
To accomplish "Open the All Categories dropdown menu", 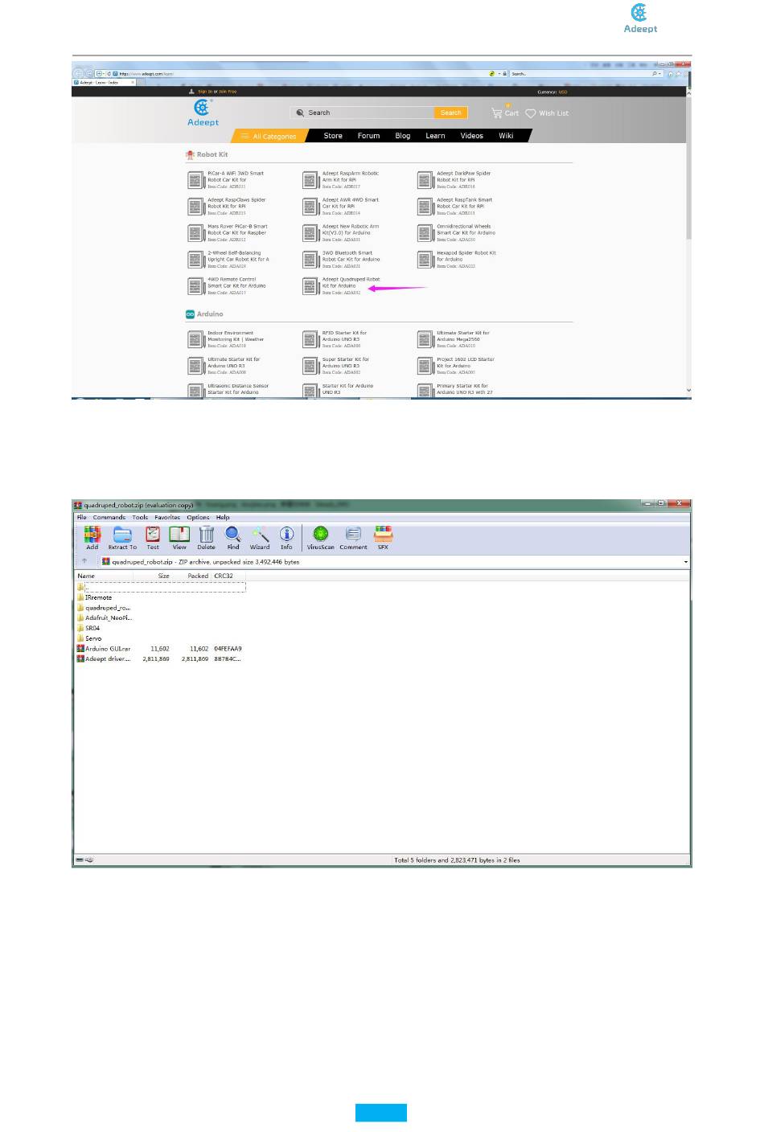I will click(x=269, y=136).
